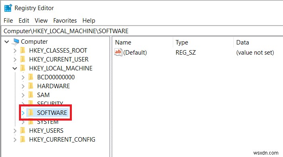Viewport: 283px width, 157px height.
Task: Open the View menu
Action: [41, 21]
